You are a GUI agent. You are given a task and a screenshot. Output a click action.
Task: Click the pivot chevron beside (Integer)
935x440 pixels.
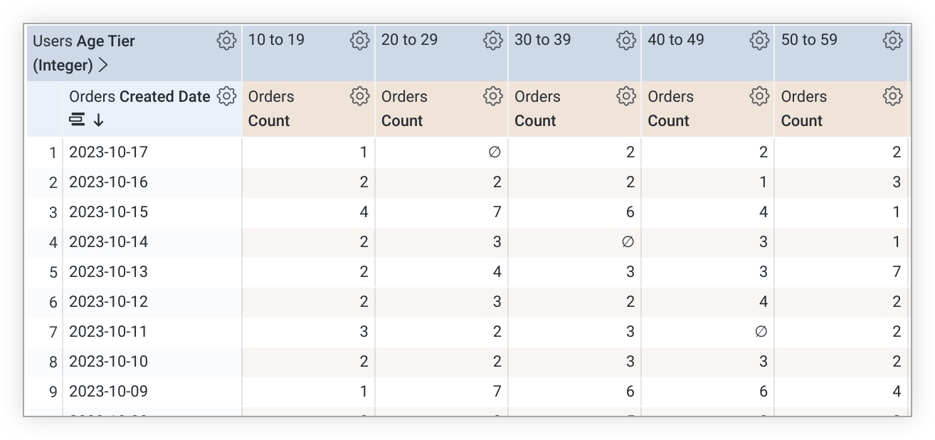104,66
